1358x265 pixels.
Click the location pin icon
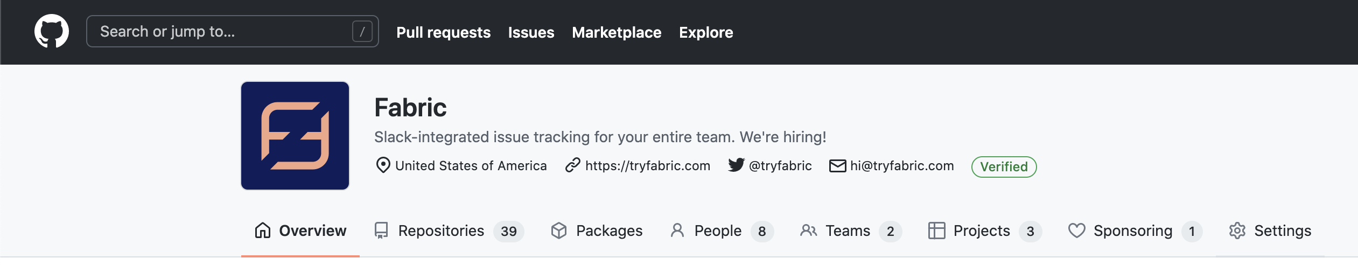383,165
